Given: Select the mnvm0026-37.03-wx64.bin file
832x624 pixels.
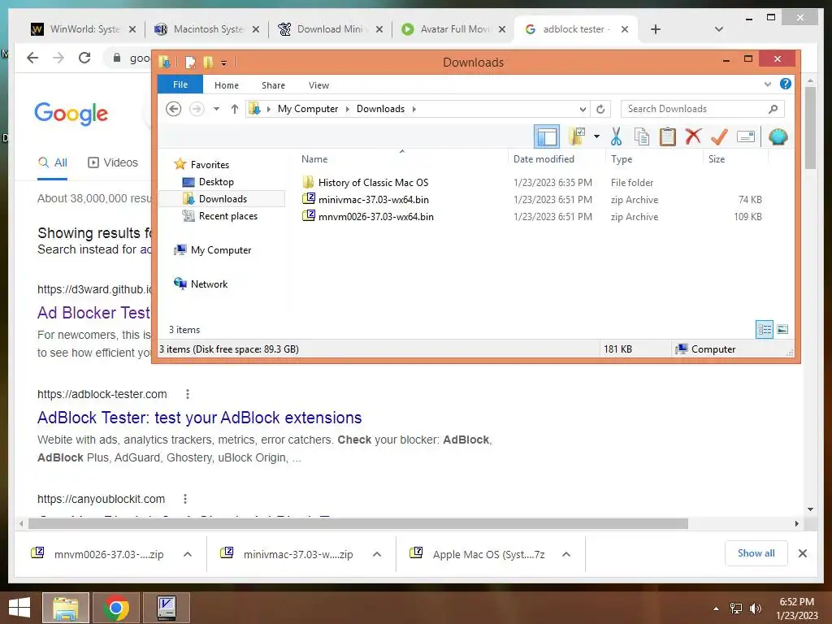Looking at the screenshot, I should 375,216.
